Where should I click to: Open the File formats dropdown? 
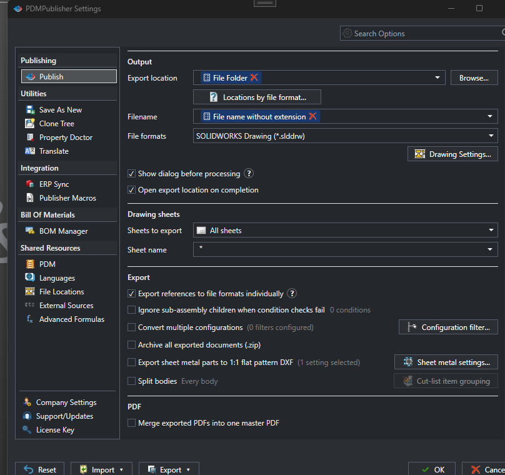[491, 136]
